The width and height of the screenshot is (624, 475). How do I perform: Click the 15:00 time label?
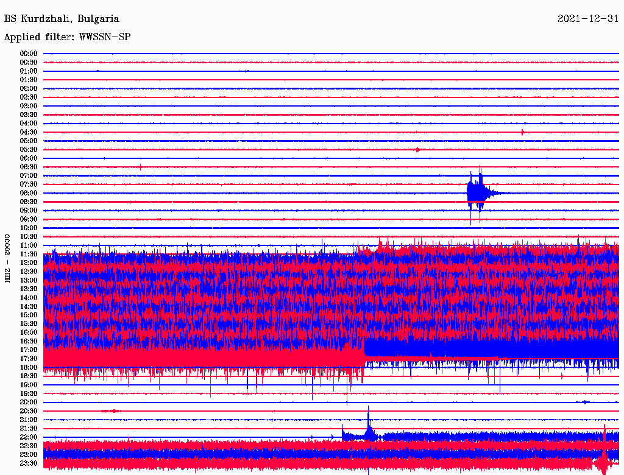tap(29, 315)
